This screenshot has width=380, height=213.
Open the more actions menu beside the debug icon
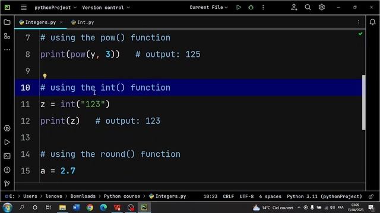[263, 8]
